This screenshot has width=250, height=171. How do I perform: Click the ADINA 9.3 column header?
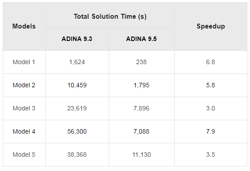77,39
